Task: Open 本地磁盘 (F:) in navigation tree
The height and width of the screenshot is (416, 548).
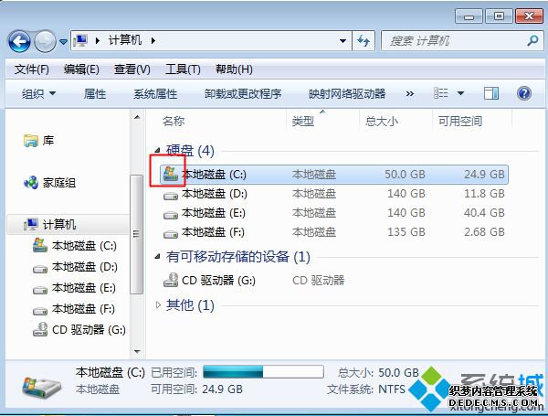Action: point(83,309)
